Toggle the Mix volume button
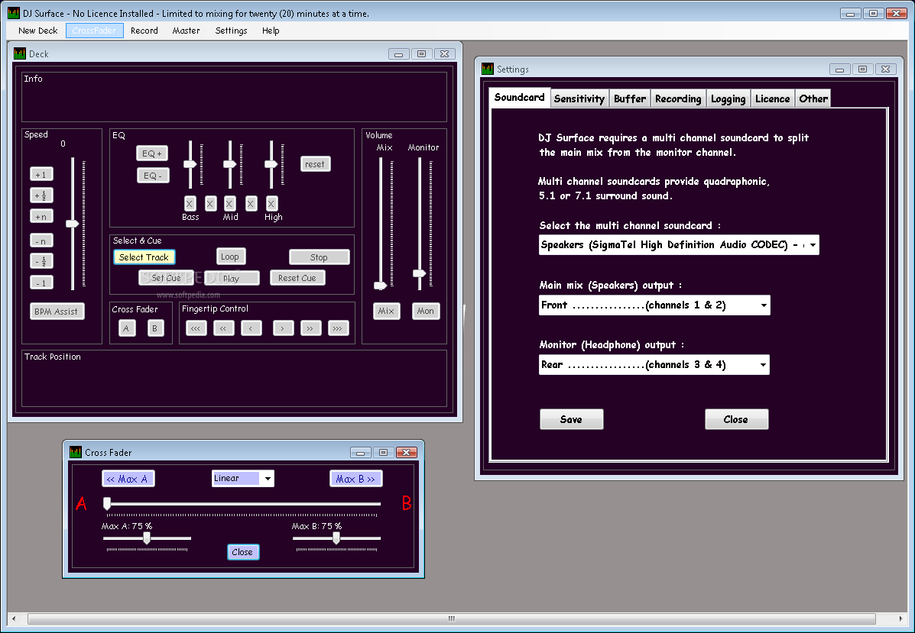 click(x=386, y=311)
